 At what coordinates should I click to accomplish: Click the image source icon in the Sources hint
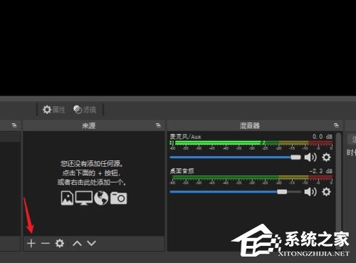coord(67,198)
